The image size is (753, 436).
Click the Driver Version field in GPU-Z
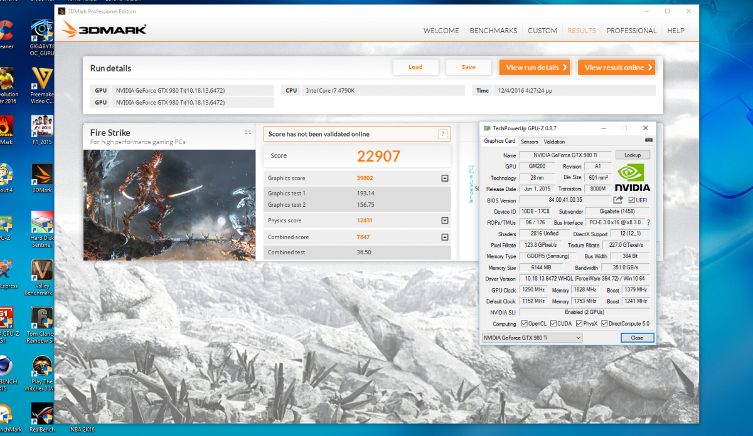tap(584, 279)
